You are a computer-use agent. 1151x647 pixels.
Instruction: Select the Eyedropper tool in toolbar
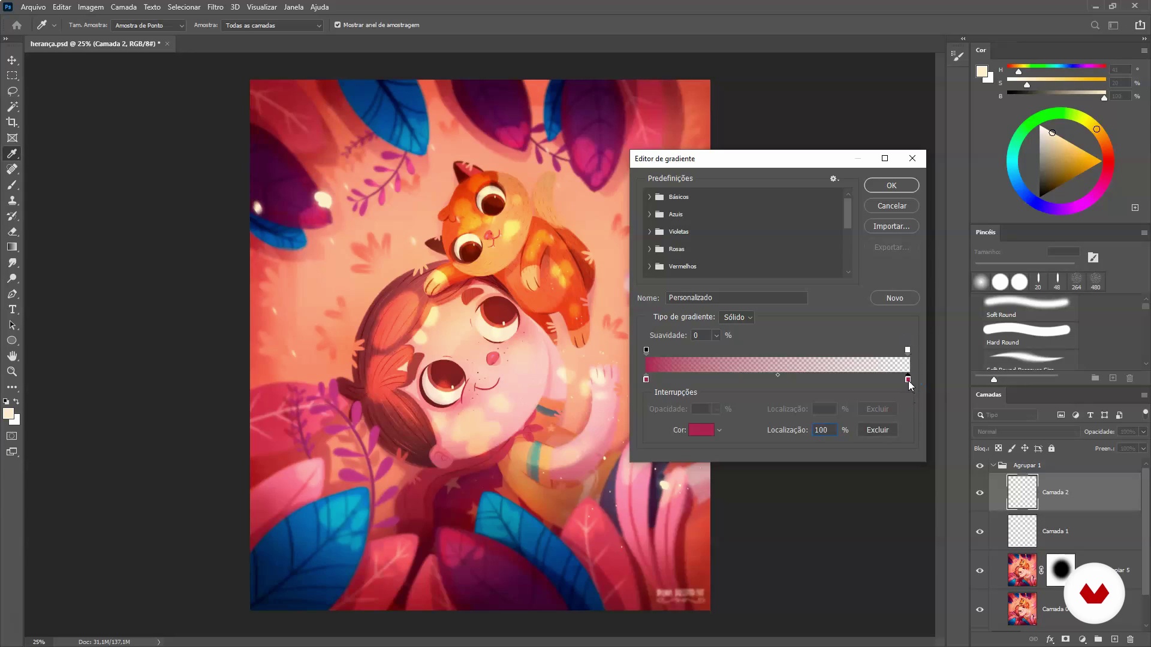pyautogui.click(x=12, y=153)
